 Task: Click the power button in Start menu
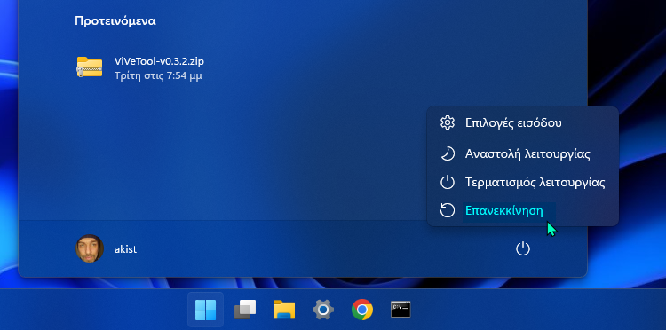point(523,248)
